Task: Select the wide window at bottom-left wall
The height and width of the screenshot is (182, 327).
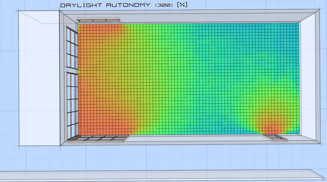Action: point(98,138)
